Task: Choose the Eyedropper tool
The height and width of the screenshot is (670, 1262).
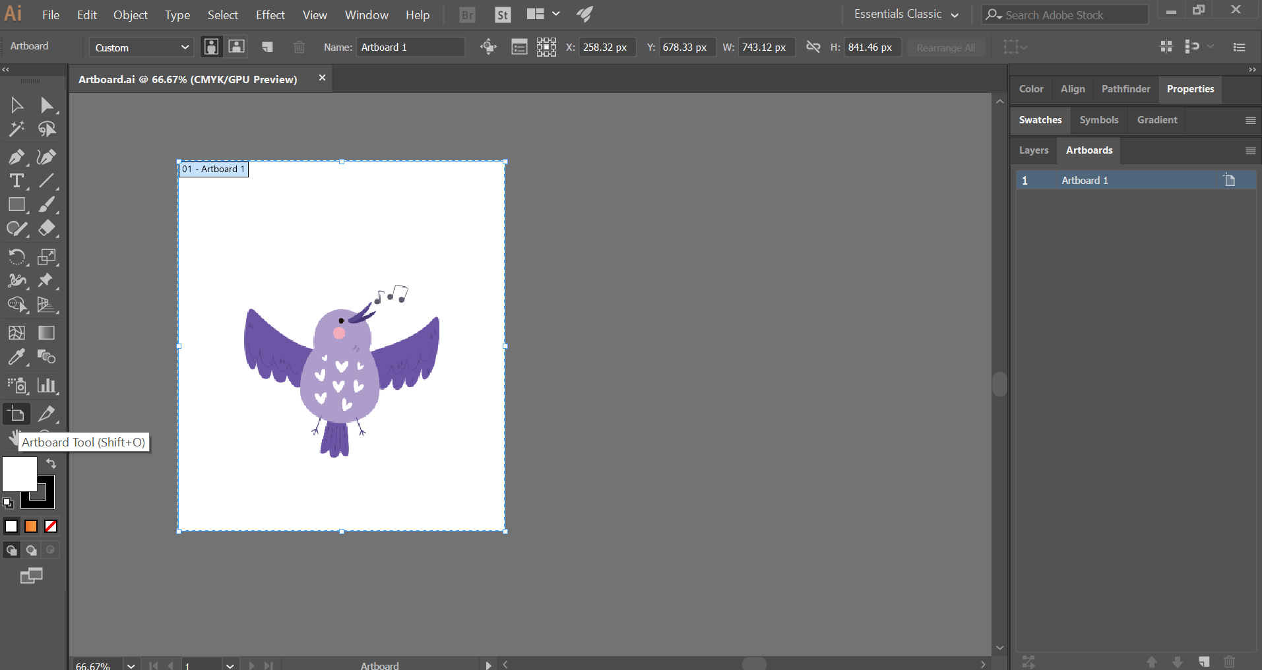Action: 16,357
